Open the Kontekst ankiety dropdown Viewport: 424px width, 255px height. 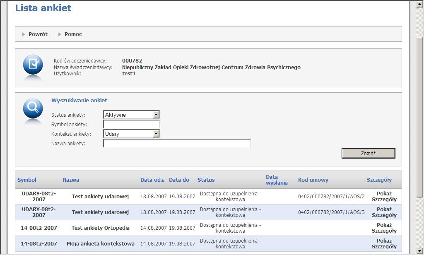tap(131, 134)
